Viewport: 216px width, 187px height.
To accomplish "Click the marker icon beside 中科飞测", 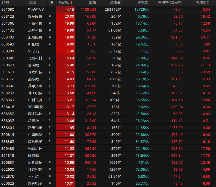I will pos(50,100).
